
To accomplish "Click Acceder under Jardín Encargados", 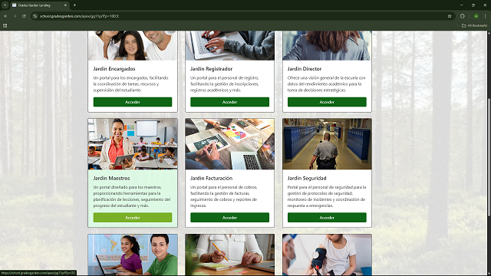I will pos(133,102).
